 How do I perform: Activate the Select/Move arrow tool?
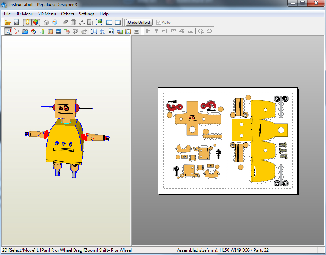pyautogui.click(x=8, y=31)
